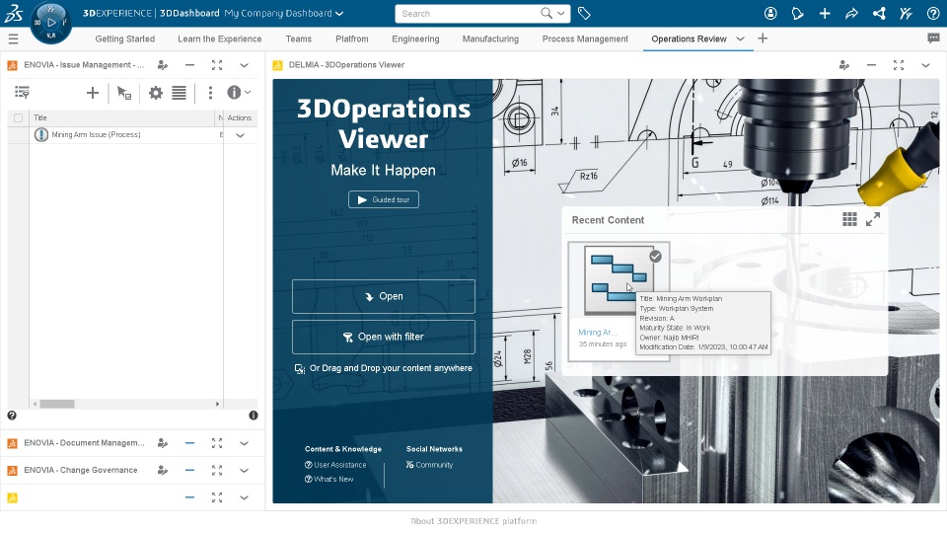Click the scroll left arrow in issue list

coord(35,404)
